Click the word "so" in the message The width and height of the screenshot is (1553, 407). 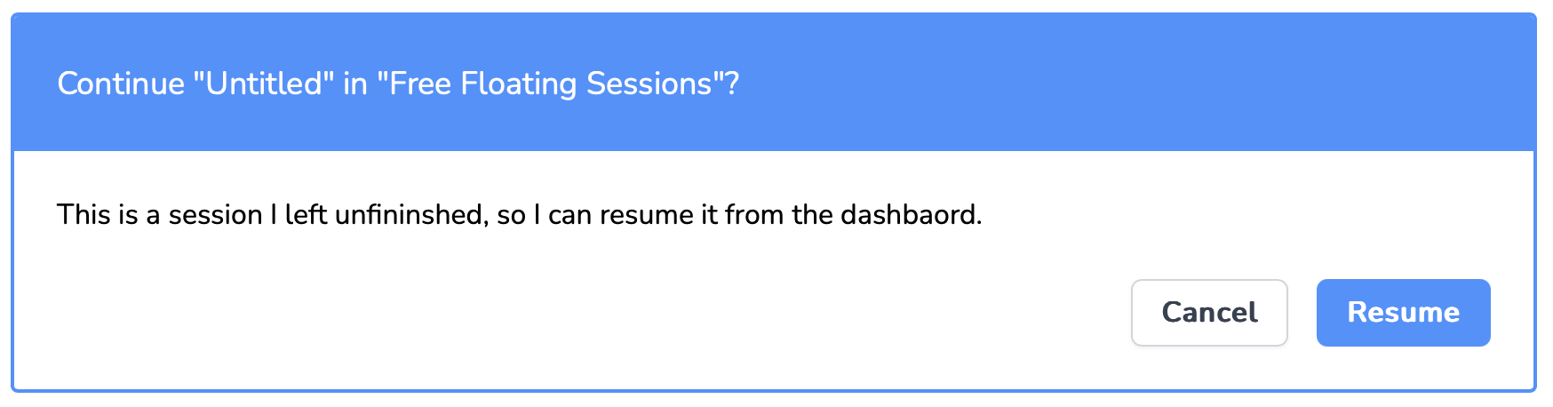[x=511, y=215]
